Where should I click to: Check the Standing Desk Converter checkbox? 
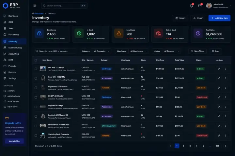36,136
